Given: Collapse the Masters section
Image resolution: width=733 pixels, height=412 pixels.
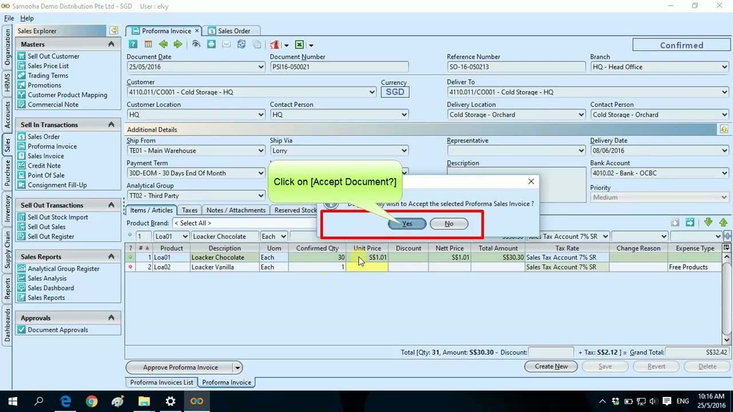Looking at the screenshot, I should point(111,44).
